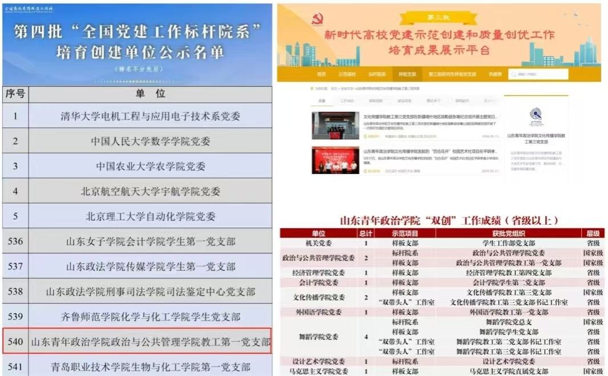Click the title 山东青年政治学院“双创”工作成绩（省级以上）
The width and height of the screenshot is (608, 376).
coord(449,220)
